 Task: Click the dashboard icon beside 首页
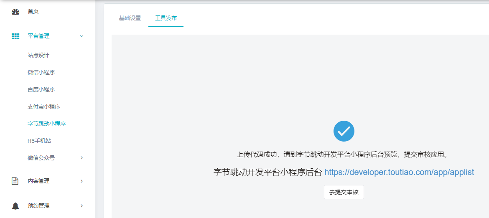pyautogui.click(x=15, y=12)
